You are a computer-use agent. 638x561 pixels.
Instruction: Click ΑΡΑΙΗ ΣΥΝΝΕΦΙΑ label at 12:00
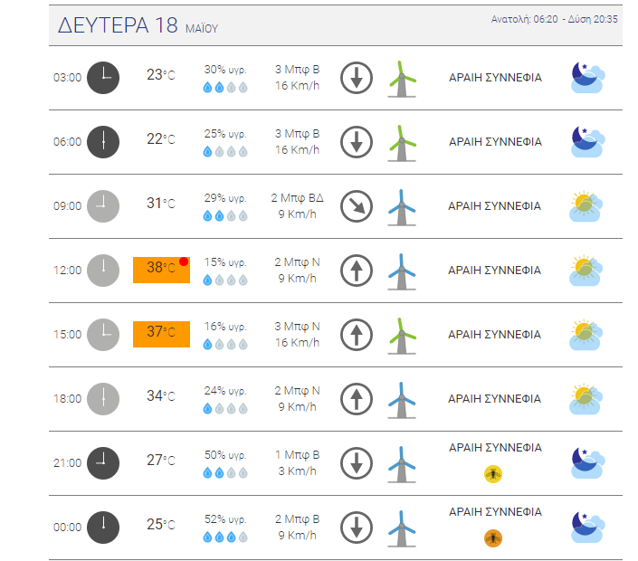pos(494,271)
